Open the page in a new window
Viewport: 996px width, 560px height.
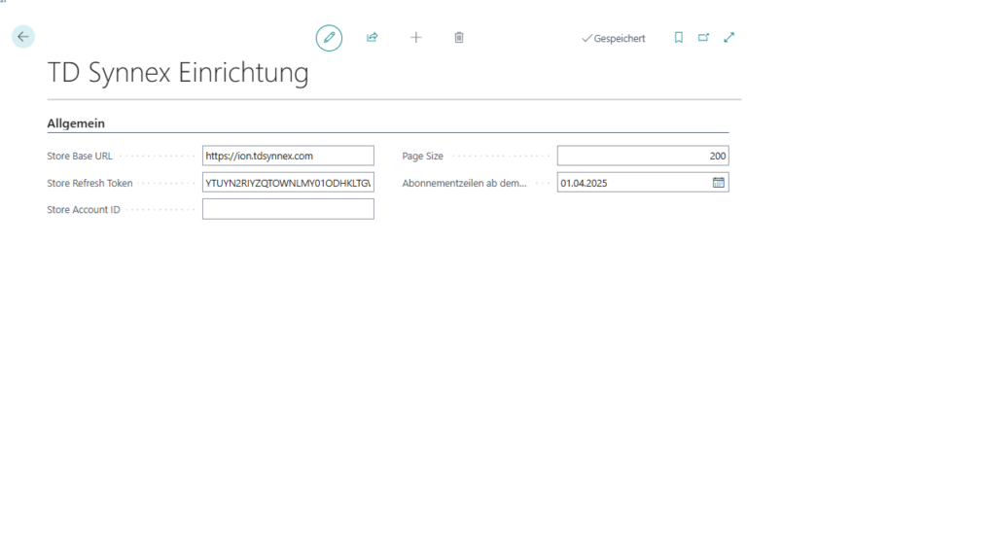tap(704, 38)
